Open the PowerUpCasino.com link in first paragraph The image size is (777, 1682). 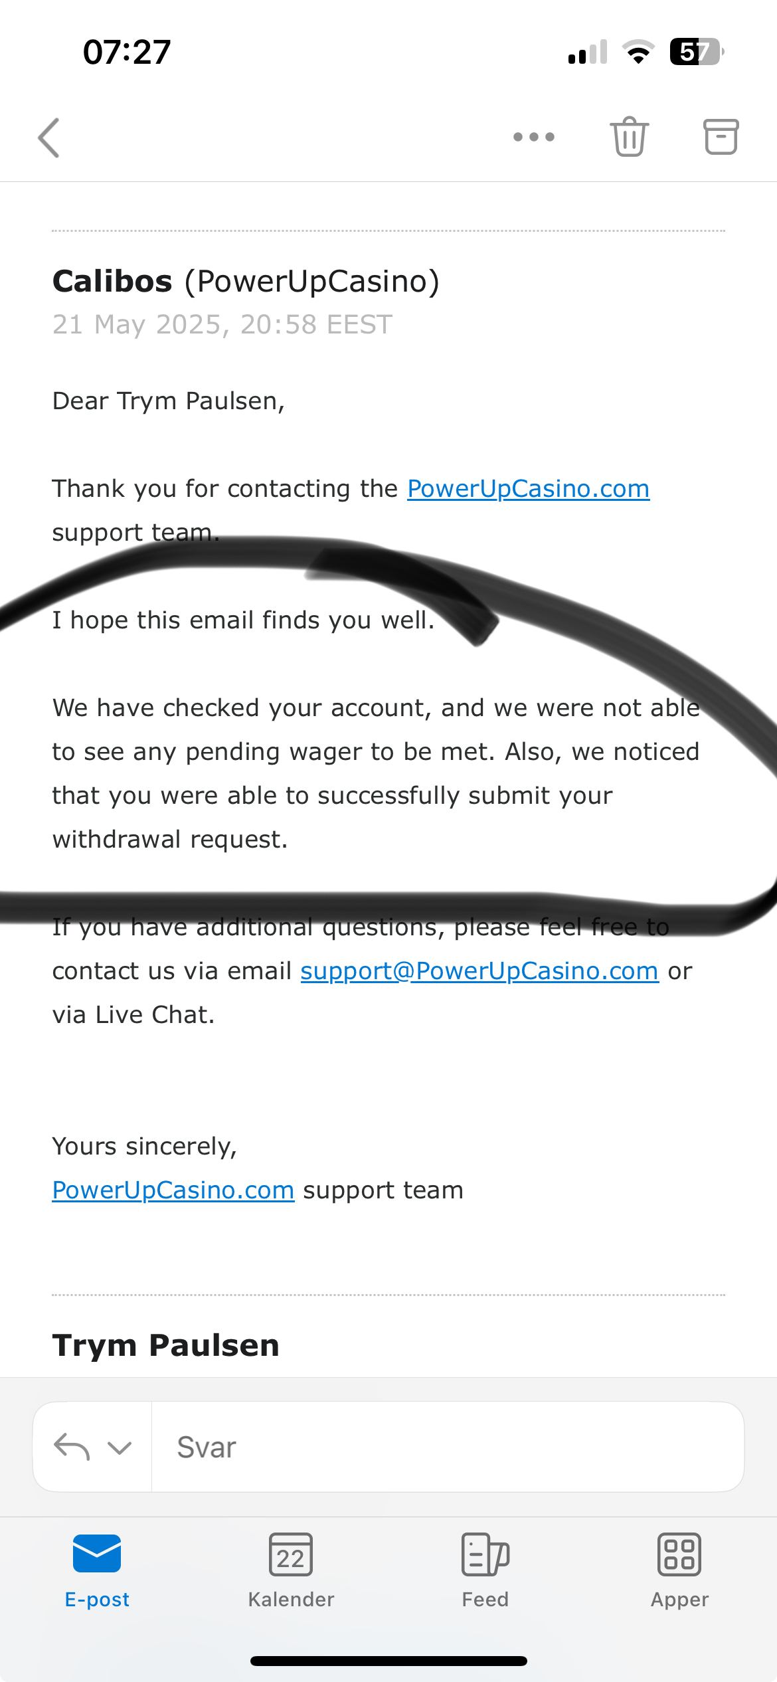click(x=528, y=489)
